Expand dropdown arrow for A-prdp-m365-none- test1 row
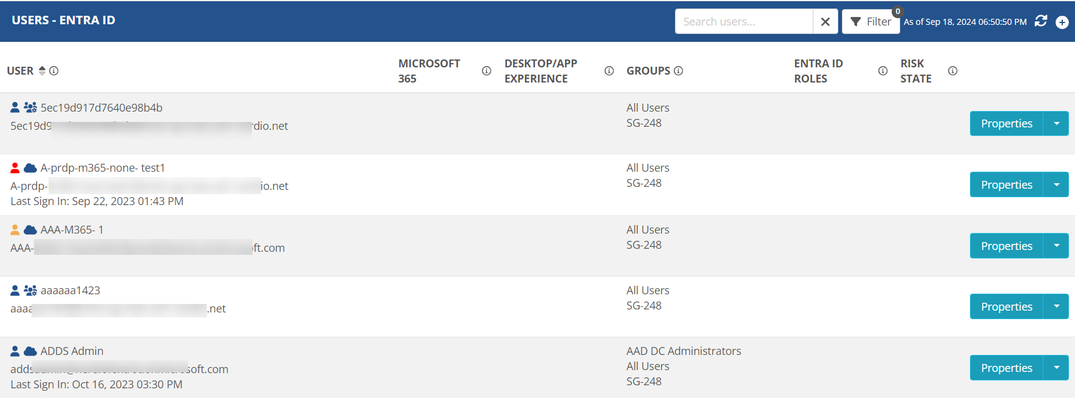Image resolution: width=1075 pixels, height=398 pixels. coord(1056,185)
